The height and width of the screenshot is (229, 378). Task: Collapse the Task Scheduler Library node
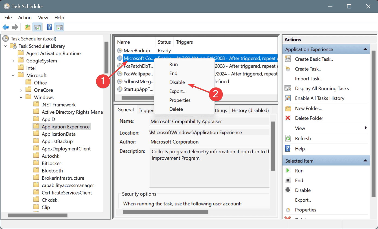pyautogui.click(x=5, y=46)
